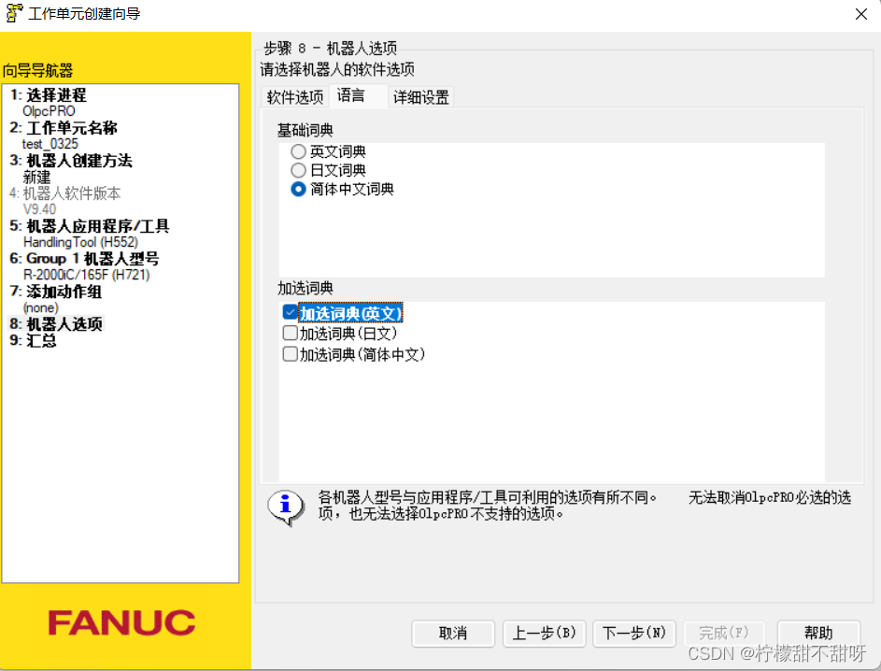Click the 加选词典 group label
Screen dimensions: 881x671
pyautogui.click(x=306, y=288)
